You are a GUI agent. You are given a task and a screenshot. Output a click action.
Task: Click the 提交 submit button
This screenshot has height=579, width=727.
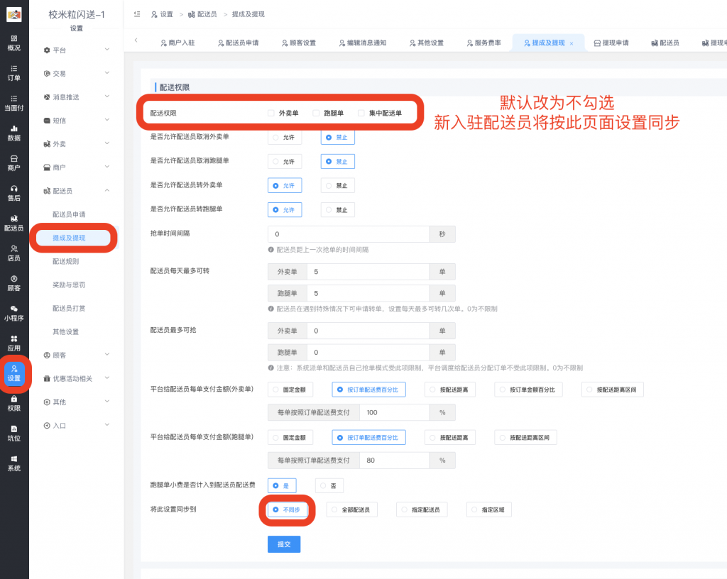284,544
